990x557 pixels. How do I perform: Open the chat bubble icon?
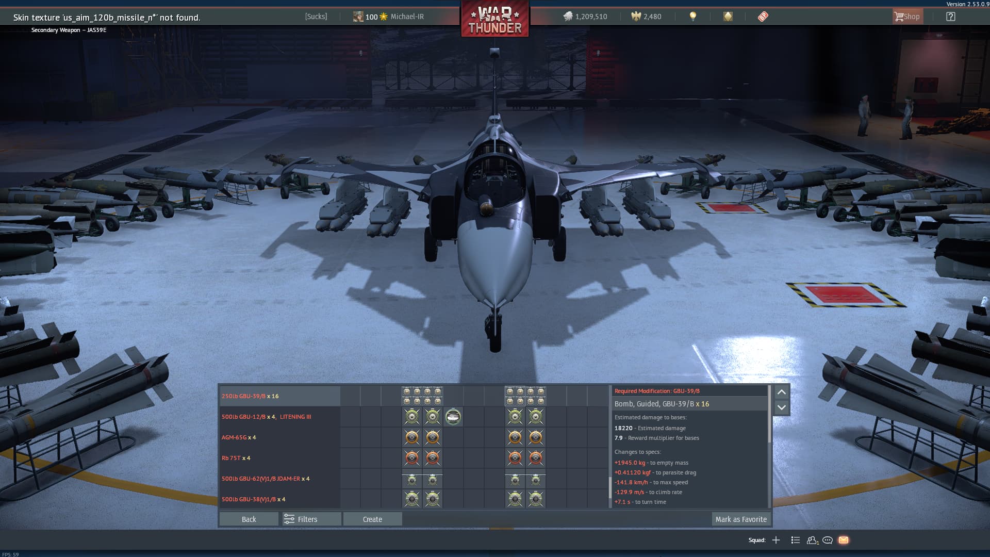828,540
